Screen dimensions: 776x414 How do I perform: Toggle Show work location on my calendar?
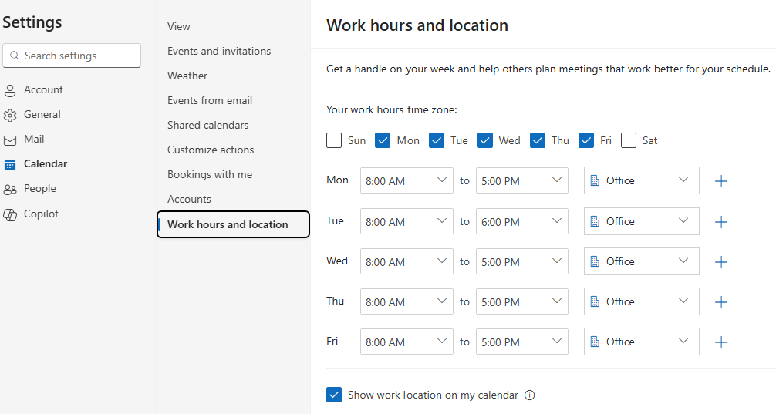coord(334,395)
